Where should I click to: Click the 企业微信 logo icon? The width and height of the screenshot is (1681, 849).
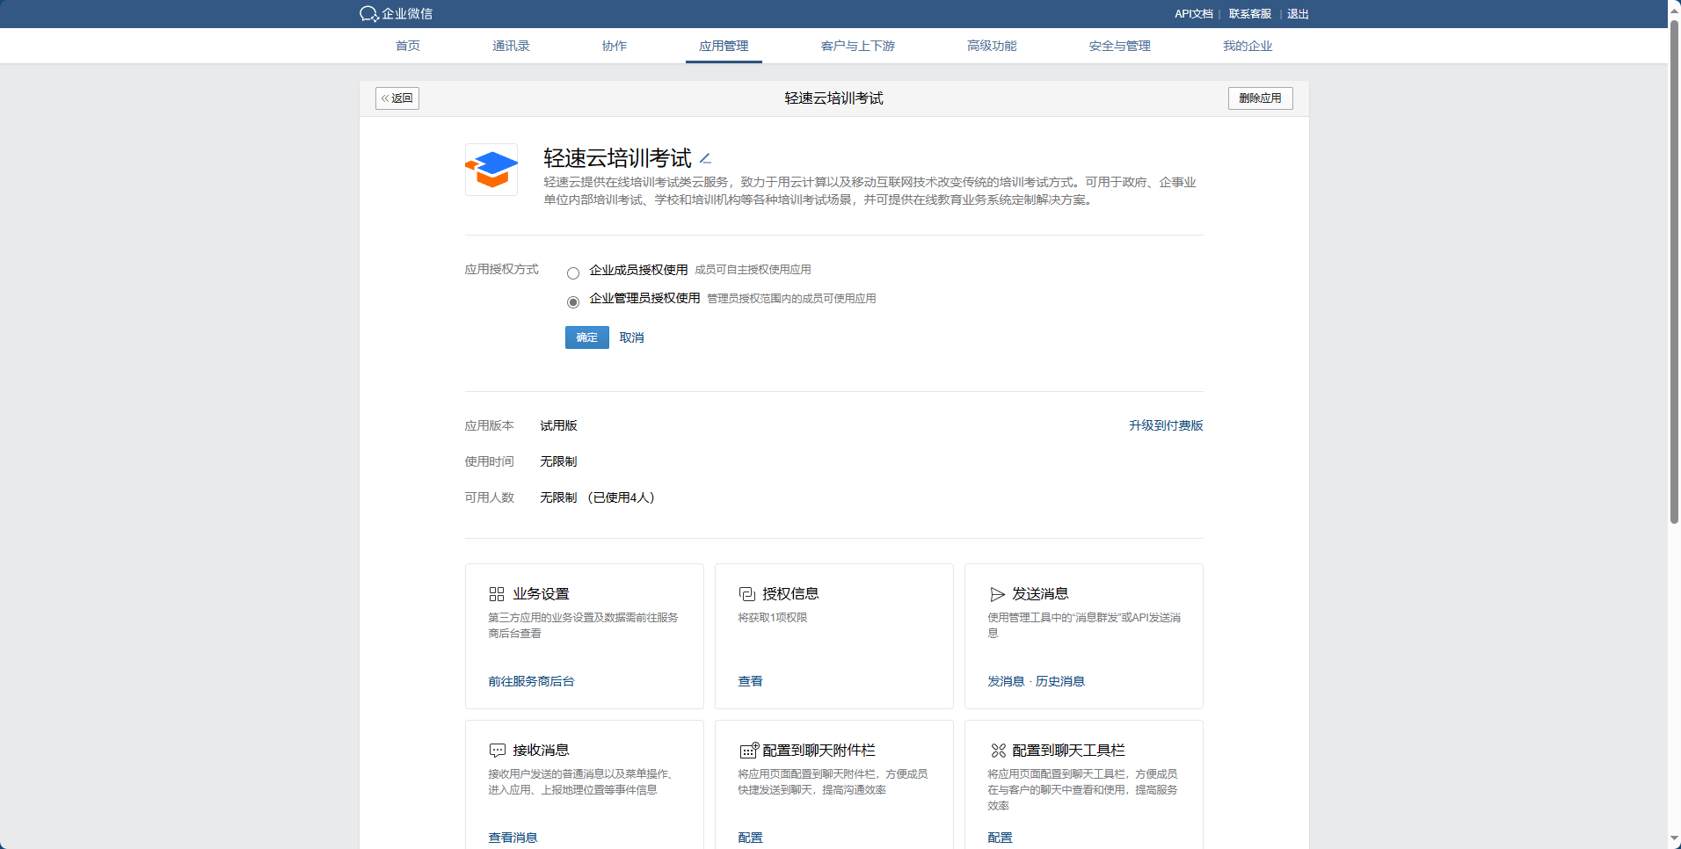point(369,14)
